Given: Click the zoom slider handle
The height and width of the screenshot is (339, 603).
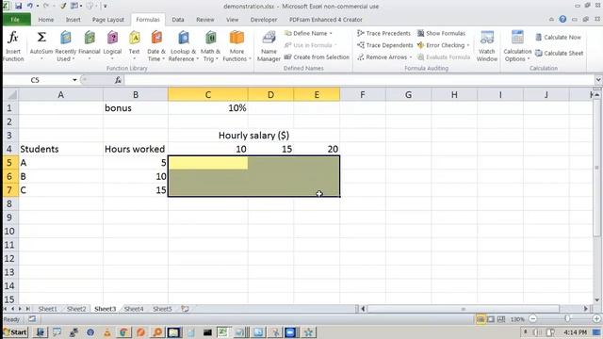Looking at the screenshot, I should click(567, 319).
